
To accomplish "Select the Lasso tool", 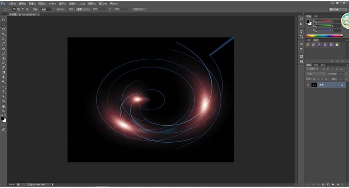I will [x=3, y=29].
